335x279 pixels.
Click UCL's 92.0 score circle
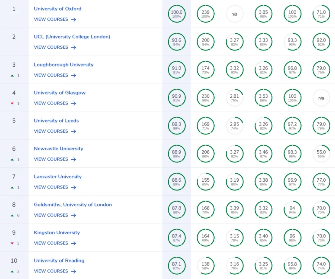pyautogui.click(x=321, y=42)
